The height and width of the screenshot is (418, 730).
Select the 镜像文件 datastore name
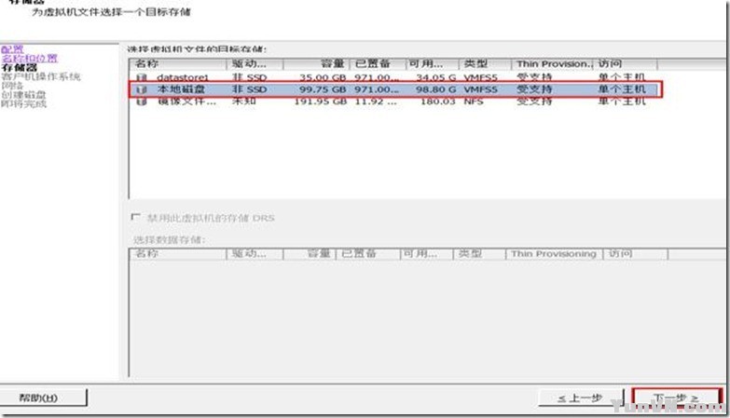(x=186, y=101)
